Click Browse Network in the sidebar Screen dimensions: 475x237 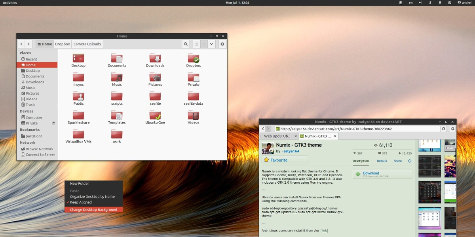pyautogui.click(x=37, y=149)
